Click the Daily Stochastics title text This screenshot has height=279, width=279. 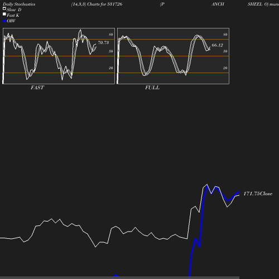click(19, 4)
